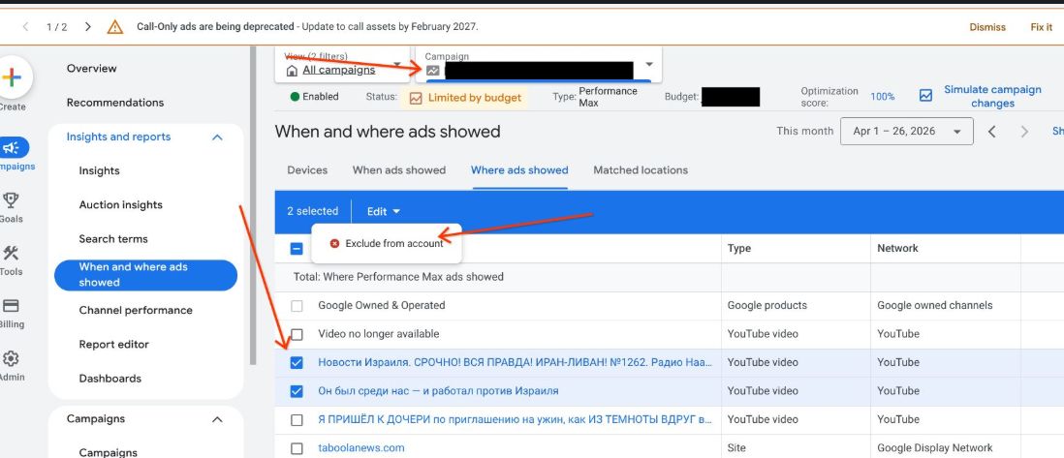The width and height of the screenshot is (1064, 458).
Task: Open the Apr 1 – 26, 2026 date dropdown
Action: pyautogui.click(x=907, y=132)
